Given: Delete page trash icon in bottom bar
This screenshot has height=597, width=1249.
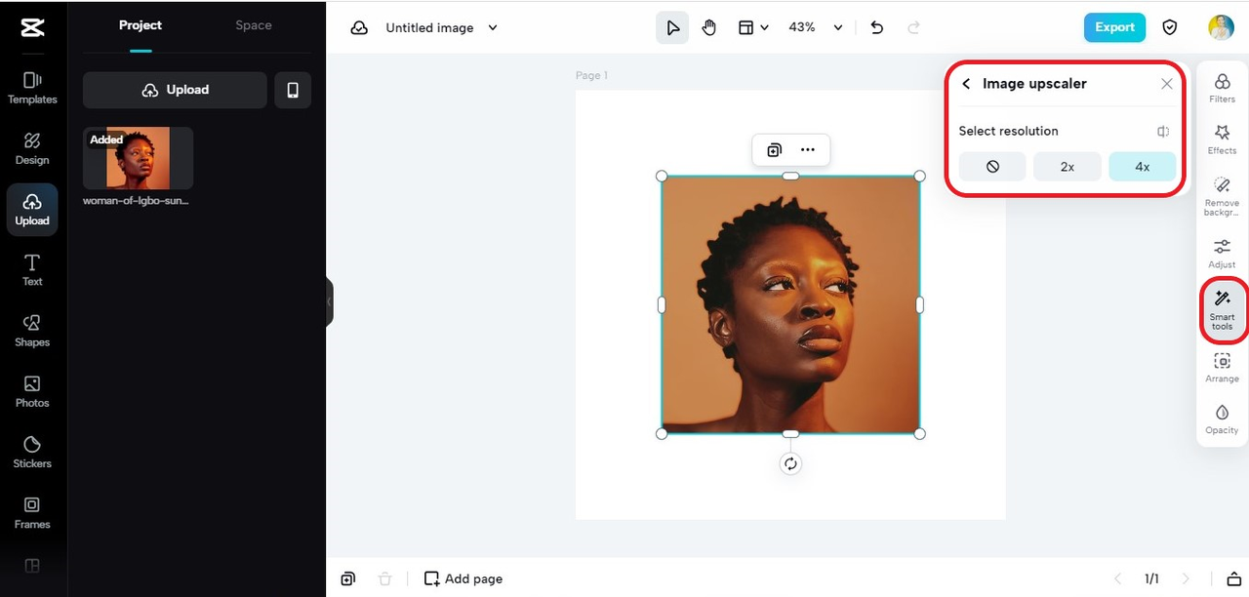Looking at the screenshot, I should 384,578.
